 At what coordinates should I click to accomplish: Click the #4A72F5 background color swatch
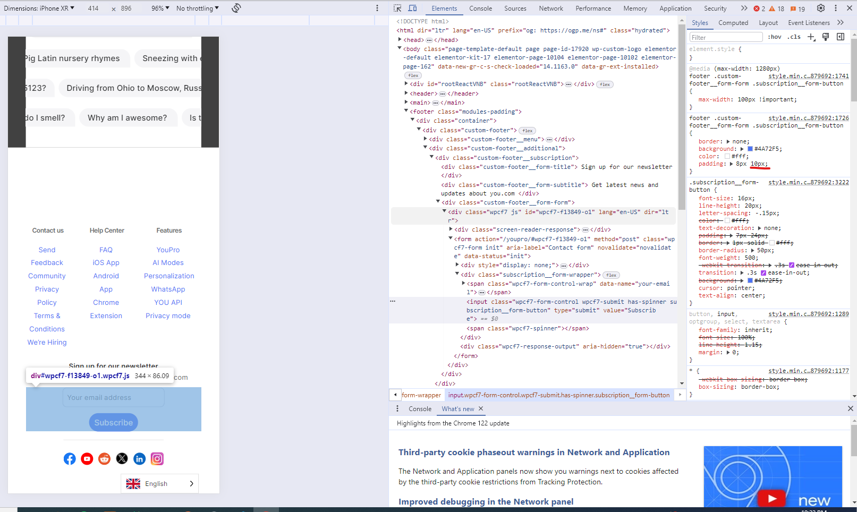pos(750,149)
